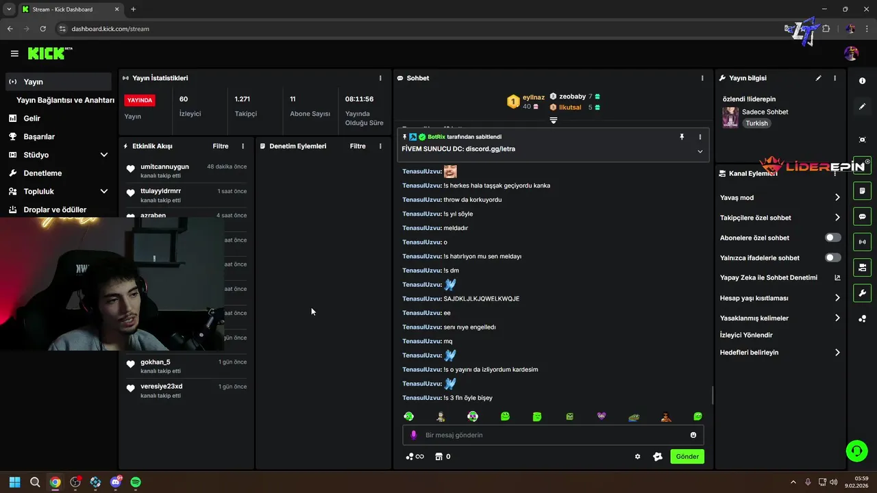Collapse the chat leaderboard arrow
The width and height of the screenshot is (877, 493).
554,120
